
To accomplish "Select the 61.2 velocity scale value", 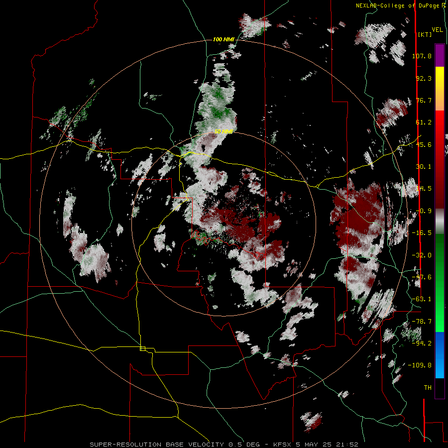I will [x=424, y=122].
